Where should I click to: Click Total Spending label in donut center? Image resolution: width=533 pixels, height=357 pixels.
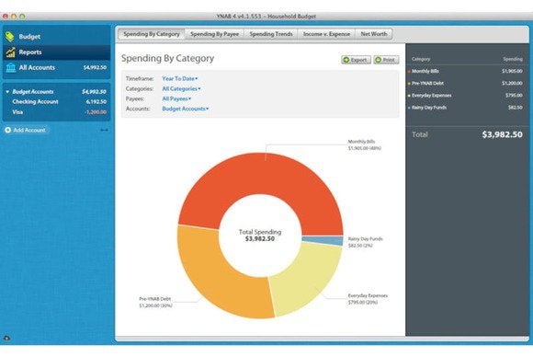[x=260, y=232]
